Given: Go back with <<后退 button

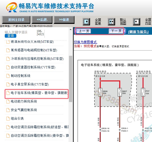Looking at the screenshot, I should click(42, 20).
